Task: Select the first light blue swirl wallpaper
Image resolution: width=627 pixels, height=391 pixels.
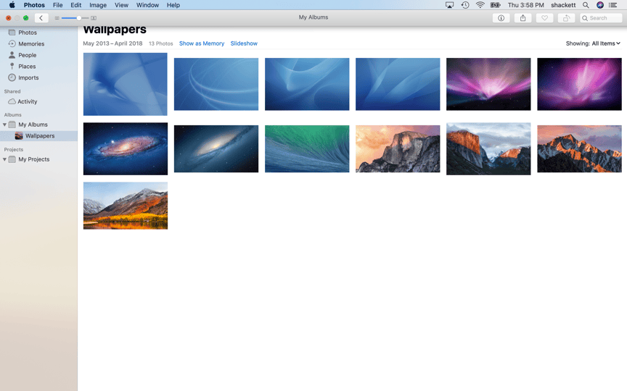Action: pos(125,84)
